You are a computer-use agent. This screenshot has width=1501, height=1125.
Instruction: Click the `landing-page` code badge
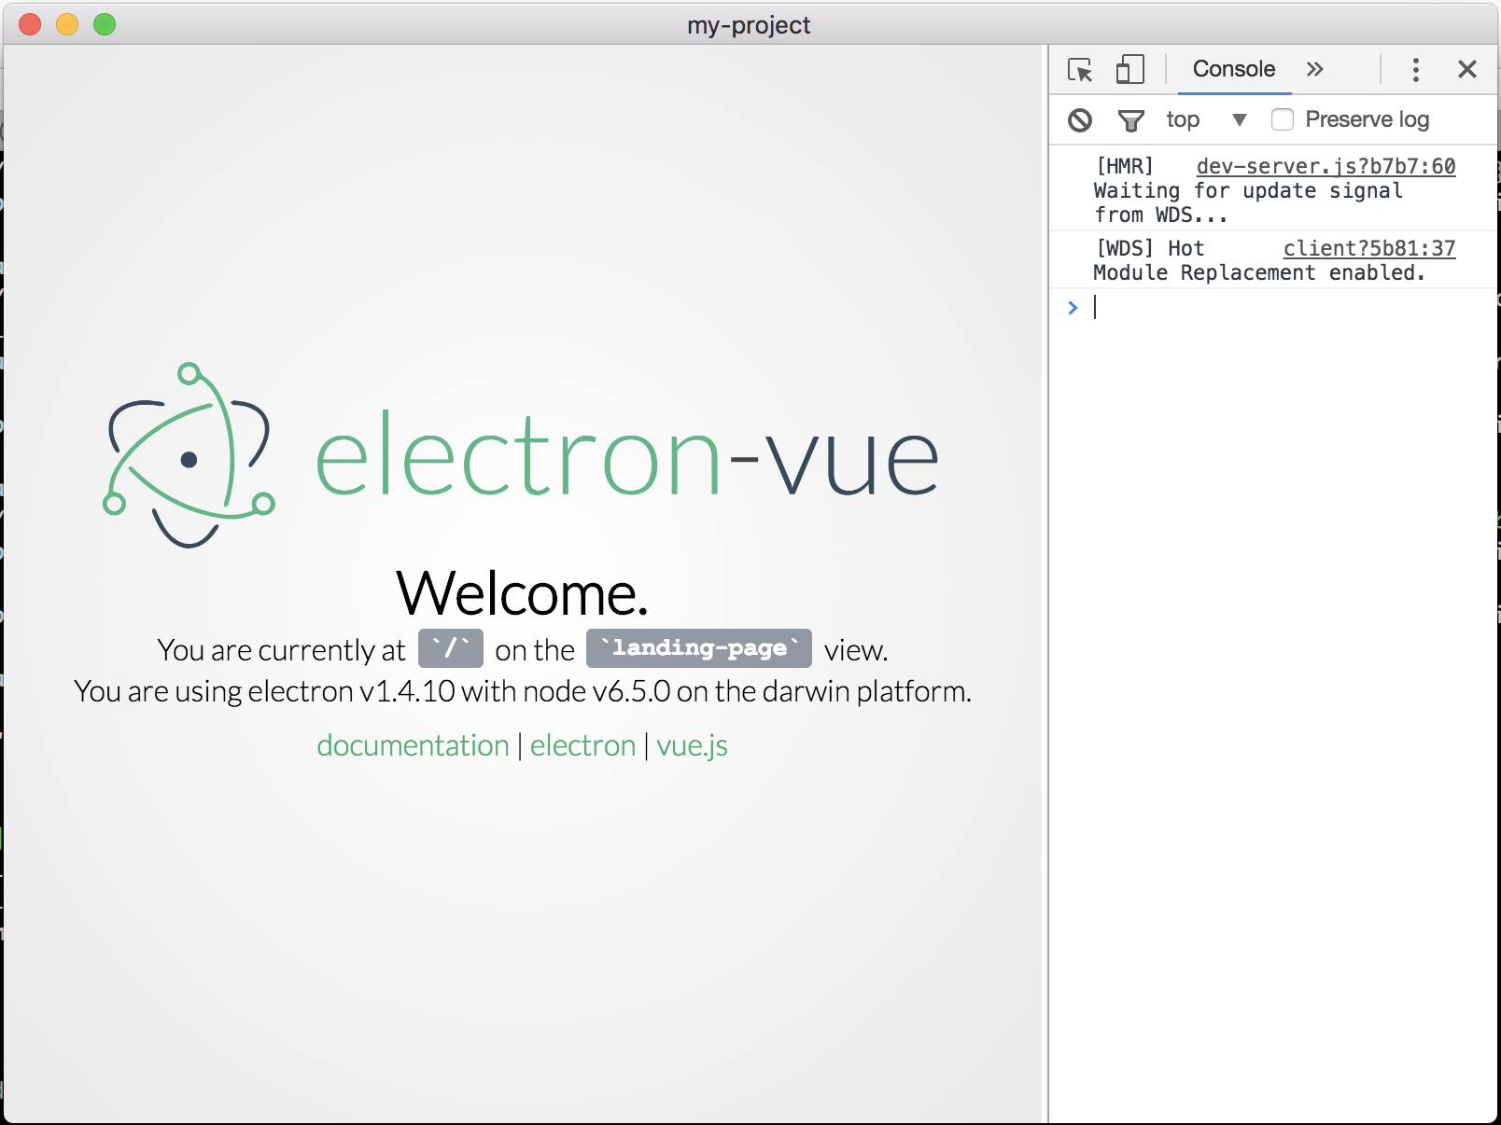699,648
